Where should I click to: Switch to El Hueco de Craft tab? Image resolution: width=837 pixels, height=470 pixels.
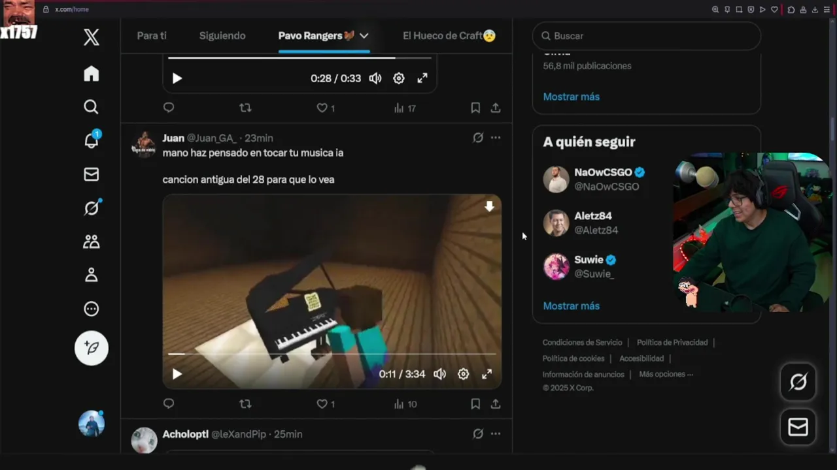(x=449, y=36)
